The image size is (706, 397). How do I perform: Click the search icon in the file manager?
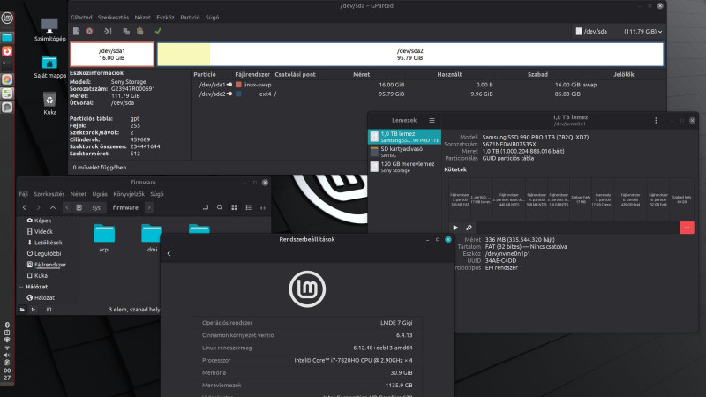click(219, 207)
